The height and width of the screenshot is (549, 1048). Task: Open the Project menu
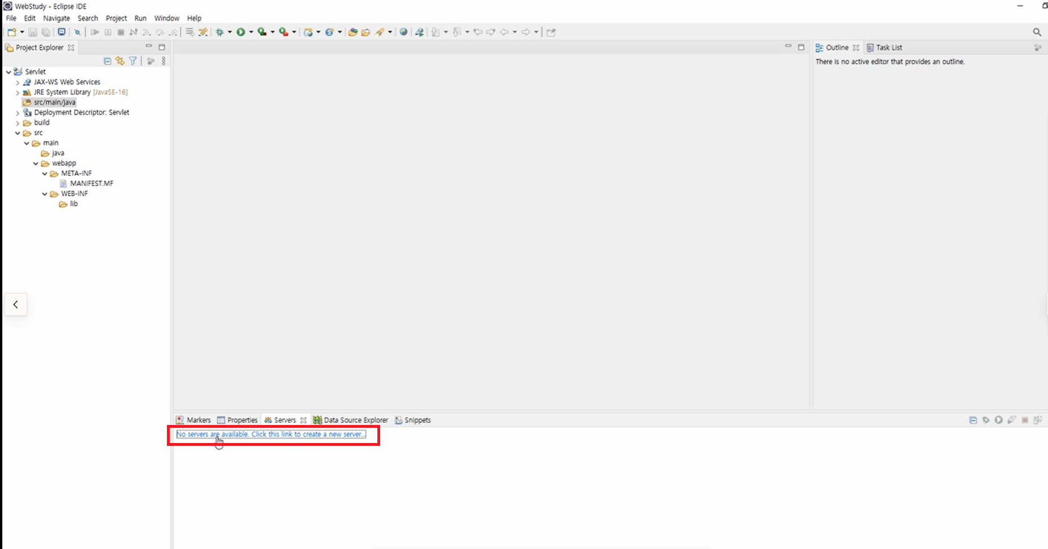(x=116, y=18)
